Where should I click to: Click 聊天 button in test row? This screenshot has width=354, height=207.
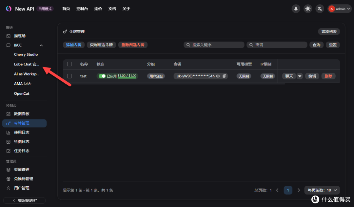[x=289, y=76]
